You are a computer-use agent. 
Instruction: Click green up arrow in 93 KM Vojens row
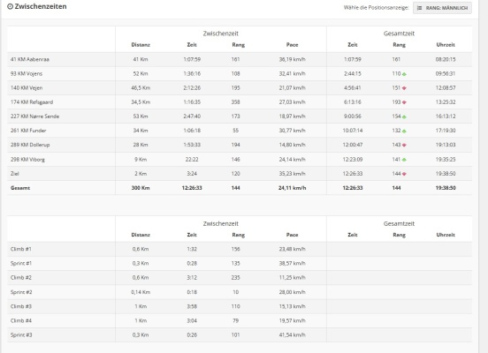(x=404, y=74)
